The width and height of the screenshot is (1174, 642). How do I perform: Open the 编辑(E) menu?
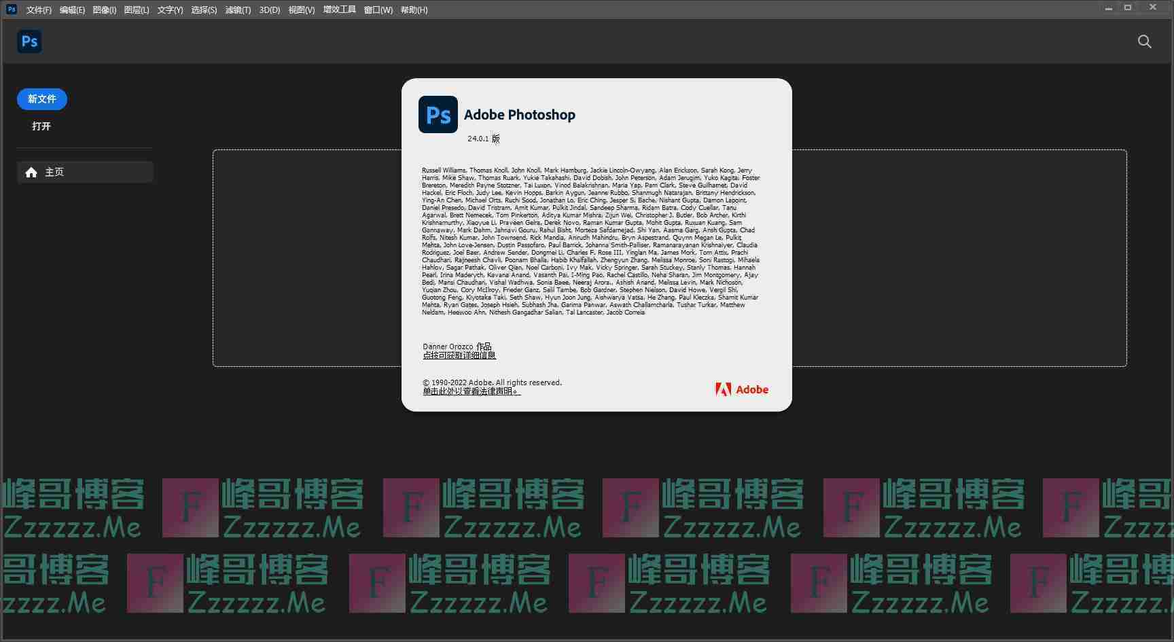pos(72,10)
